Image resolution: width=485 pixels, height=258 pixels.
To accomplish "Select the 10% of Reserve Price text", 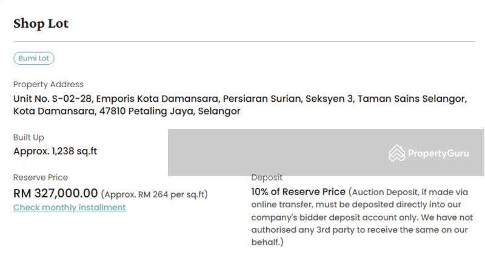I will pyautogui.click(x=298, y=192).
